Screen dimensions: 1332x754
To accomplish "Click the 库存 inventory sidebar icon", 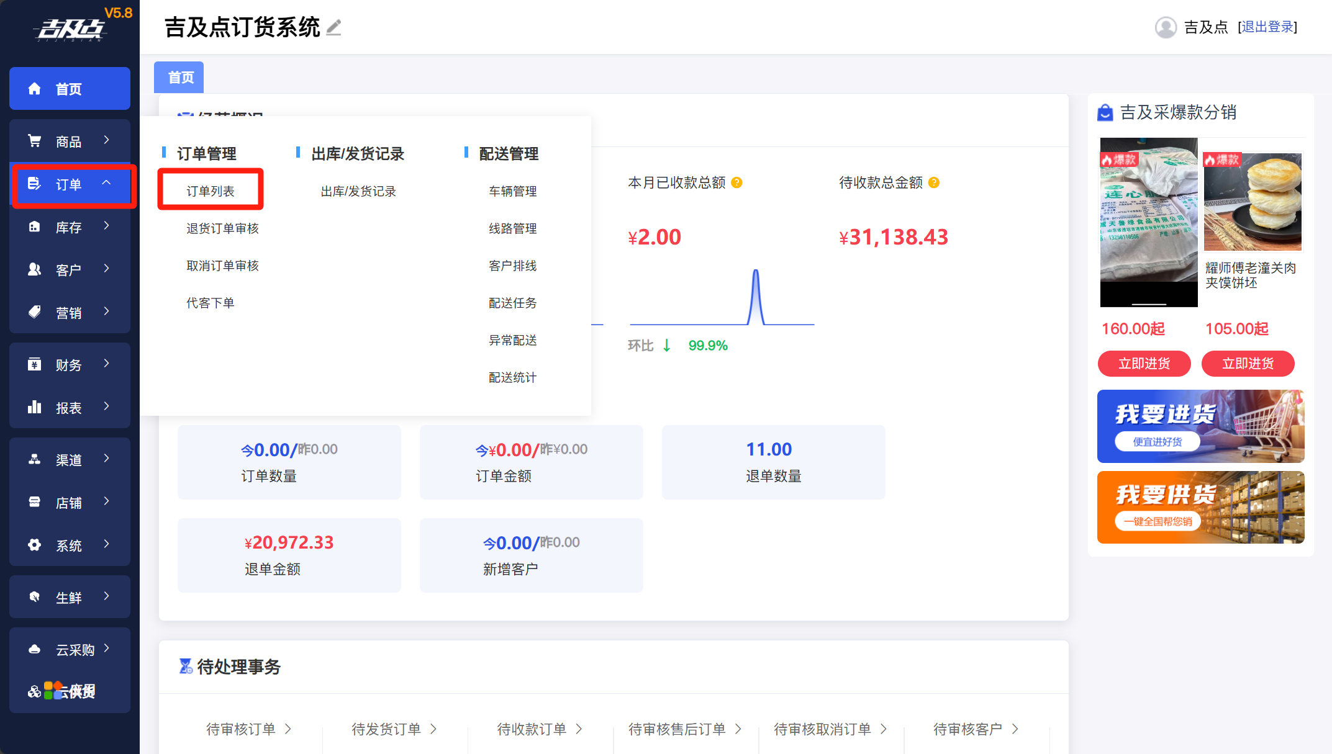I will coord(35,227).
